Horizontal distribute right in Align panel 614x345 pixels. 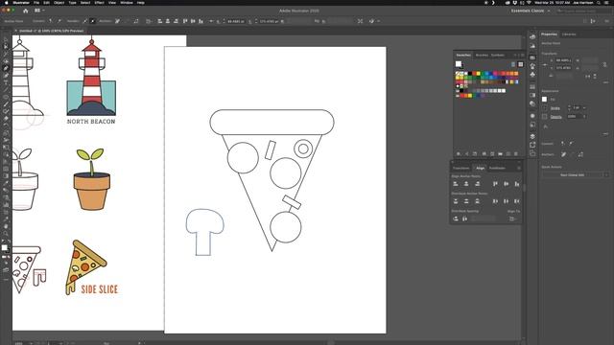(517, 201)
